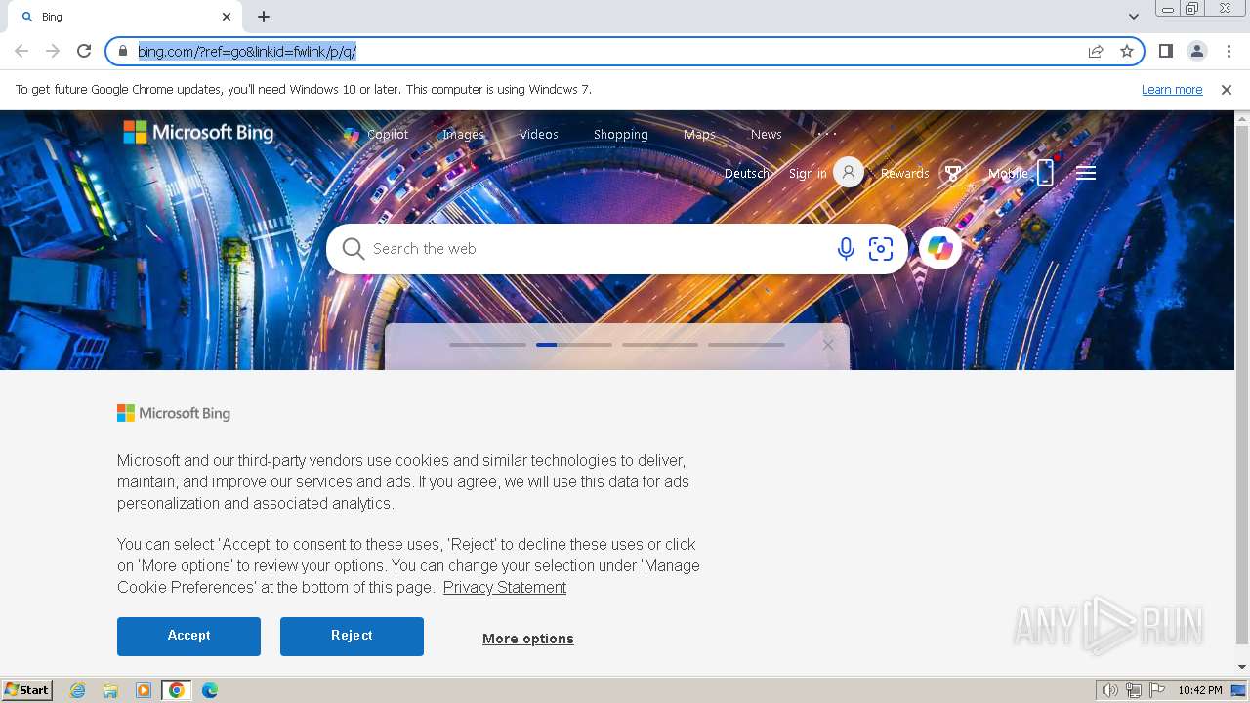Open Chrome profile icon
The height and width of the screenshot is (703, 1250).
[1196, 51]
